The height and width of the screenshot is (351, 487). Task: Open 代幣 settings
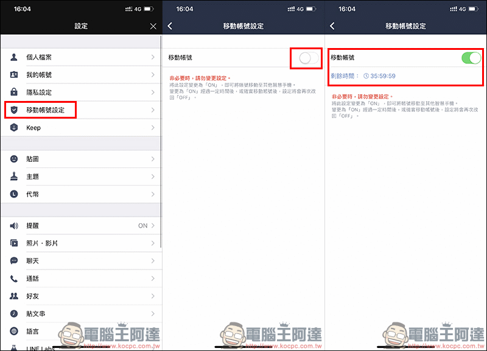(81, 194)
